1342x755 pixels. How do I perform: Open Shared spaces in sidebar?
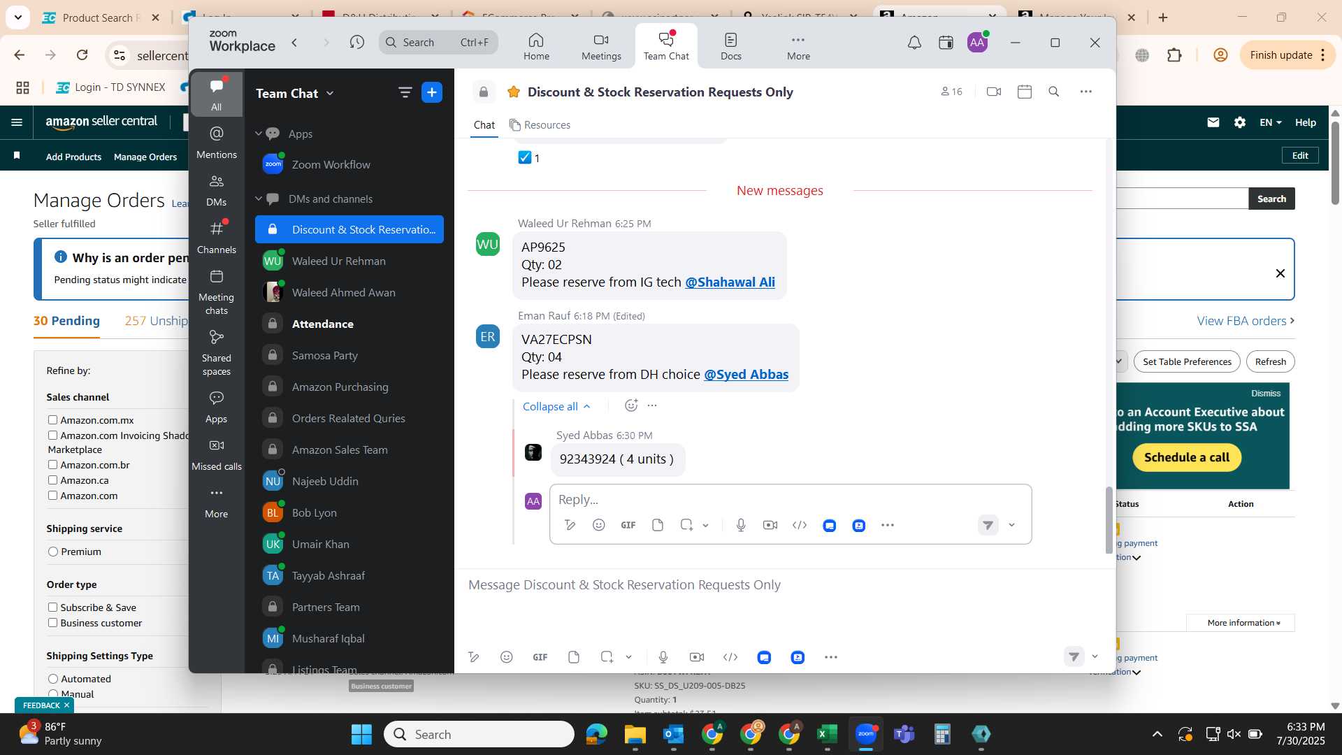[x=217, y=353]
